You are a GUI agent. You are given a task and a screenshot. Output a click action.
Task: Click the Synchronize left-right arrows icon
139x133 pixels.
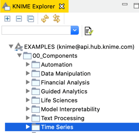(56, 18)
